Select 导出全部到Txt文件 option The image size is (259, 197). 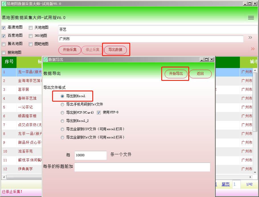(x=62, y=138)
